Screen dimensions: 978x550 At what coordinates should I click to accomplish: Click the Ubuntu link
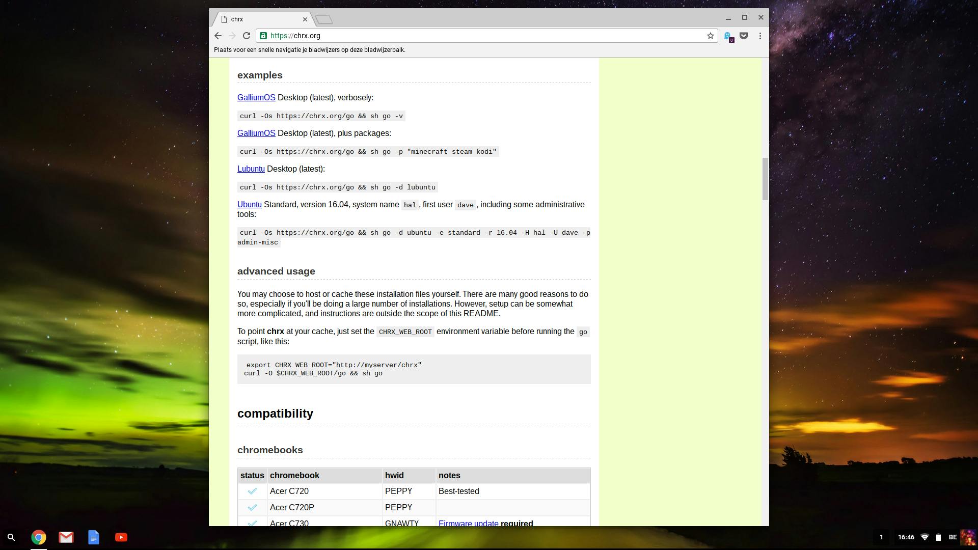click(249, 204)
